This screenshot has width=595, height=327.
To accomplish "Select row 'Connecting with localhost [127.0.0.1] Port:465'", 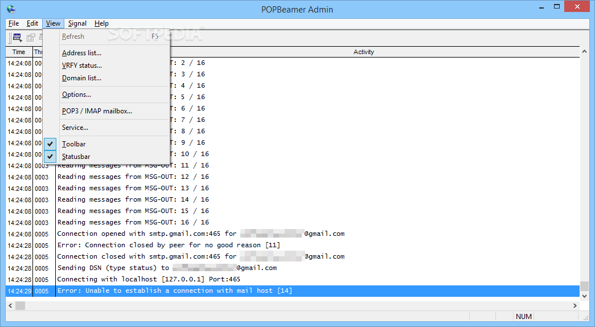I will [293, 280].
